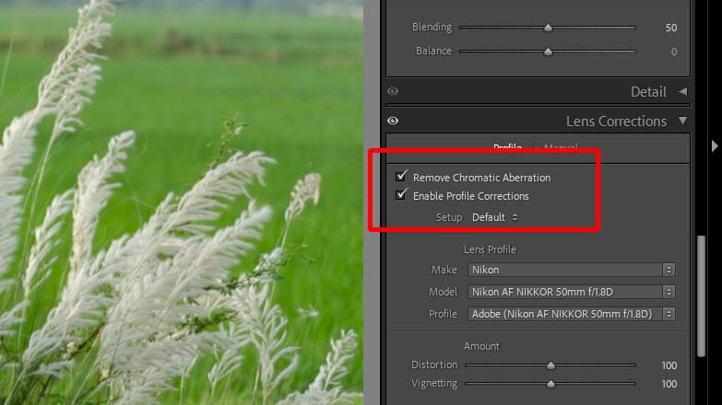Toggle Lens Corrections panel eye icon
Viewport: 722px width, 405px height.
[x=393, y=121]
